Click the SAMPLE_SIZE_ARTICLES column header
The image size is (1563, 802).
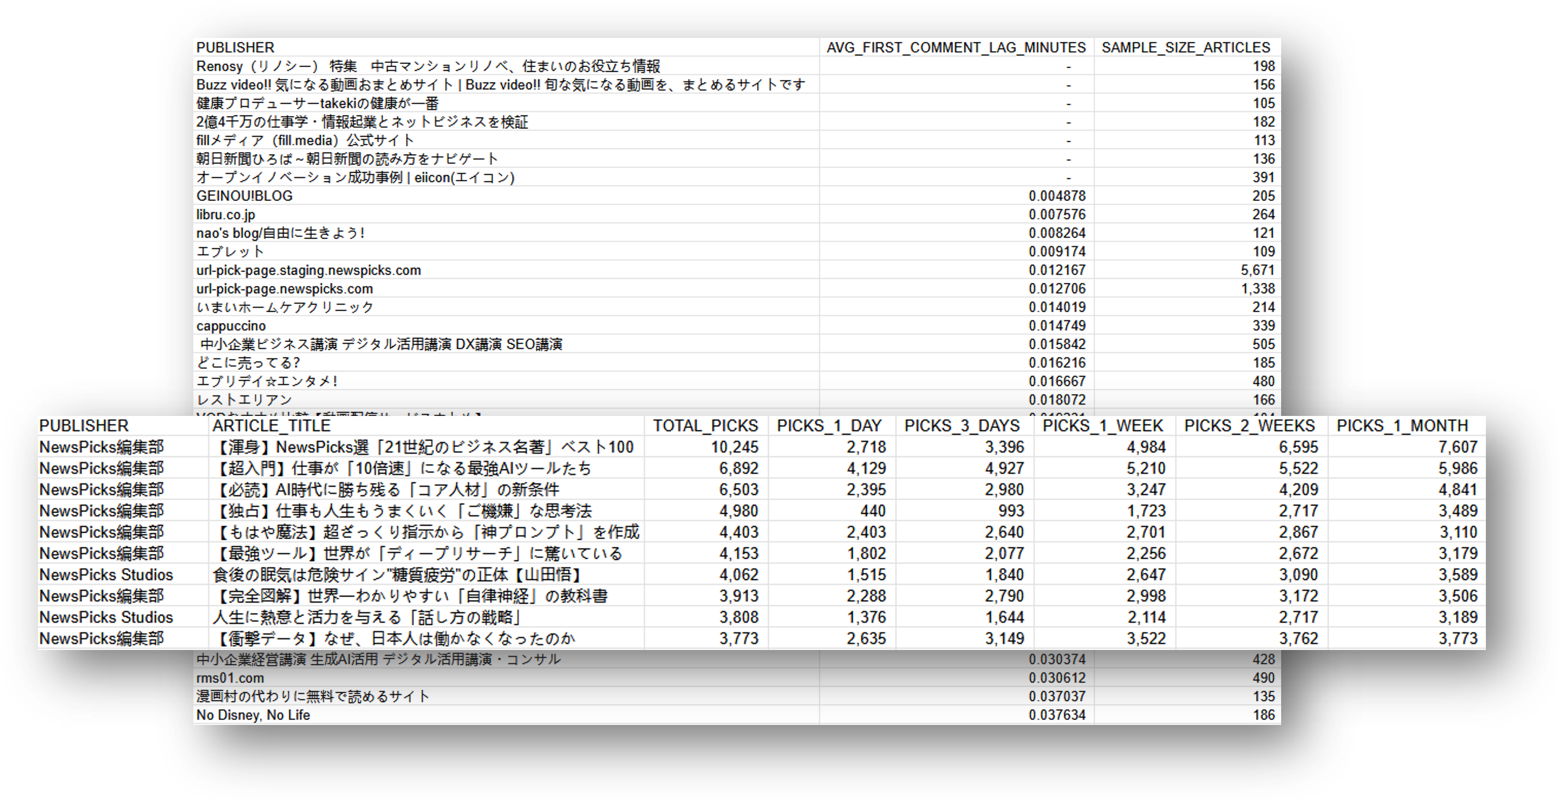[x=1186, y=47]
